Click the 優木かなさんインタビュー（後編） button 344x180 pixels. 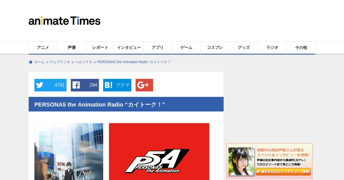pos(283,172)
